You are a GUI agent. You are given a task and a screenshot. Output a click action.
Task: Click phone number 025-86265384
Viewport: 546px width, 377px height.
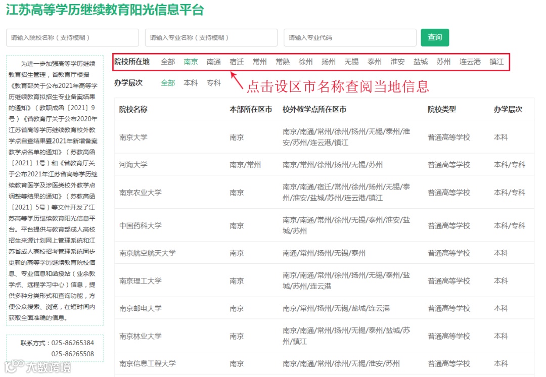coord(73,343)
